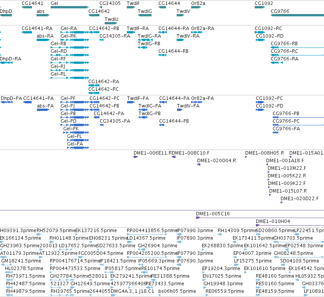Click clone end label 'DME1-020O04.R'
Screen dimensions: 324x297
(x=217, y=161)
